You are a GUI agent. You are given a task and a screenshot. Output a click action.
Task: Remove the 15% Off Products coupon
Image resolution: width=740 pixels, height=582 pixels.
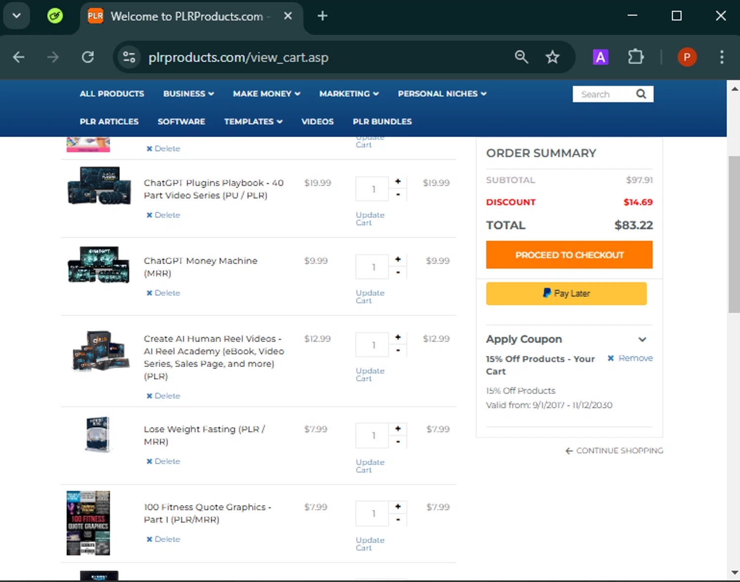630,358
